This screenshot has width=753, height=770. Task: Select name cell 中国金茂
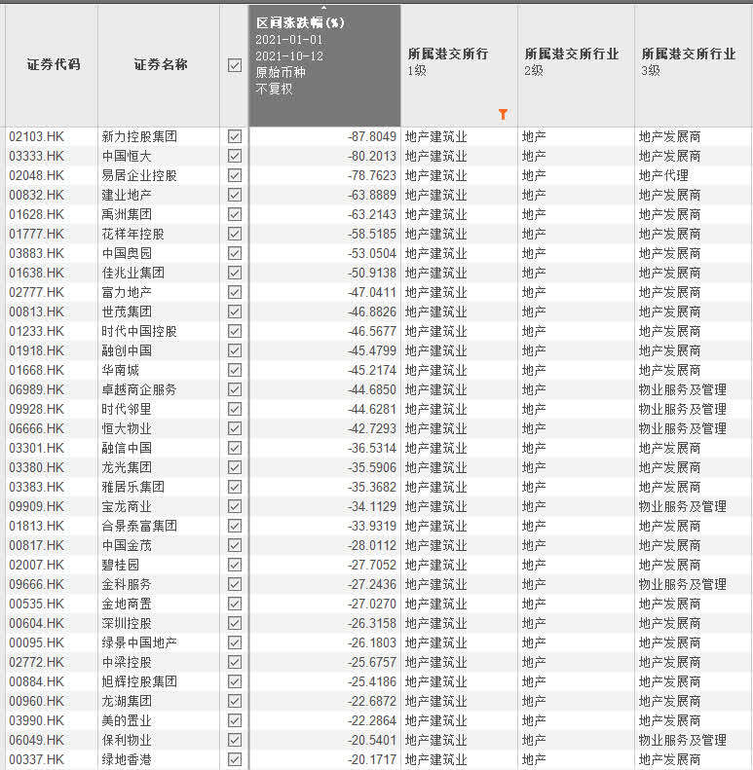click(x=127, y=545)
